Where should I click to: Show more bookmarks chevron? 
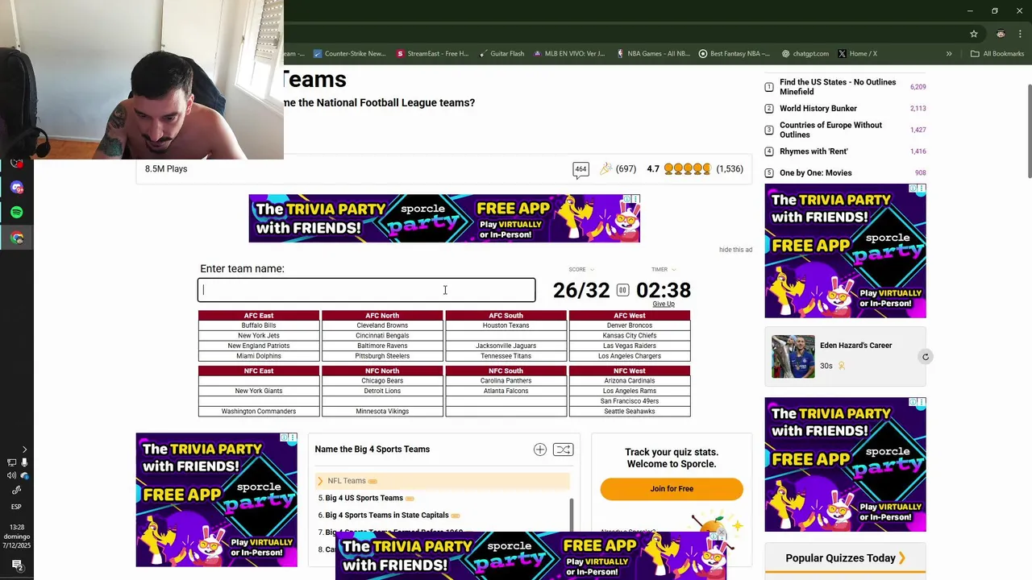(x=949, y=54)
